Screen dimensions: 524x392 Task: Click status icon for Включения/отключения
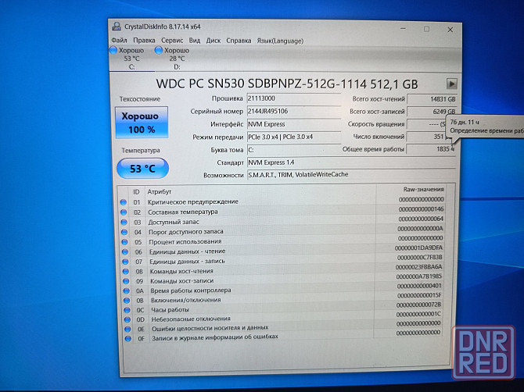coord(127,301)
